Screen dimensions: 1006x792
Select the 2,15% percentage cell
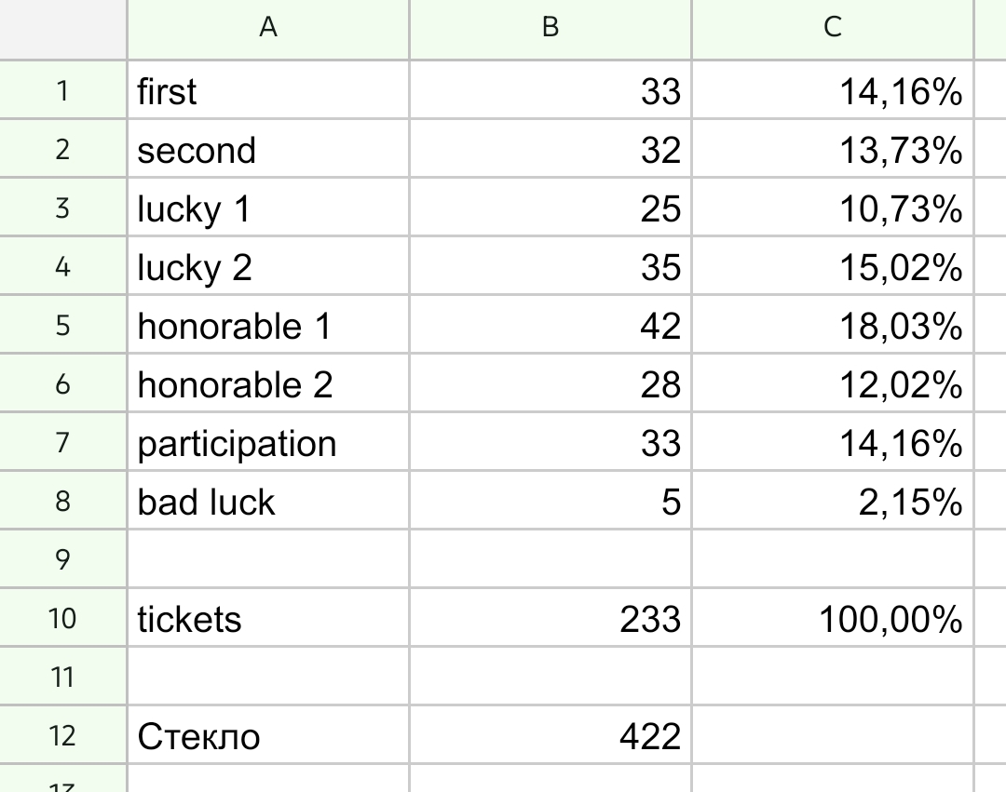tap(832, 502)
